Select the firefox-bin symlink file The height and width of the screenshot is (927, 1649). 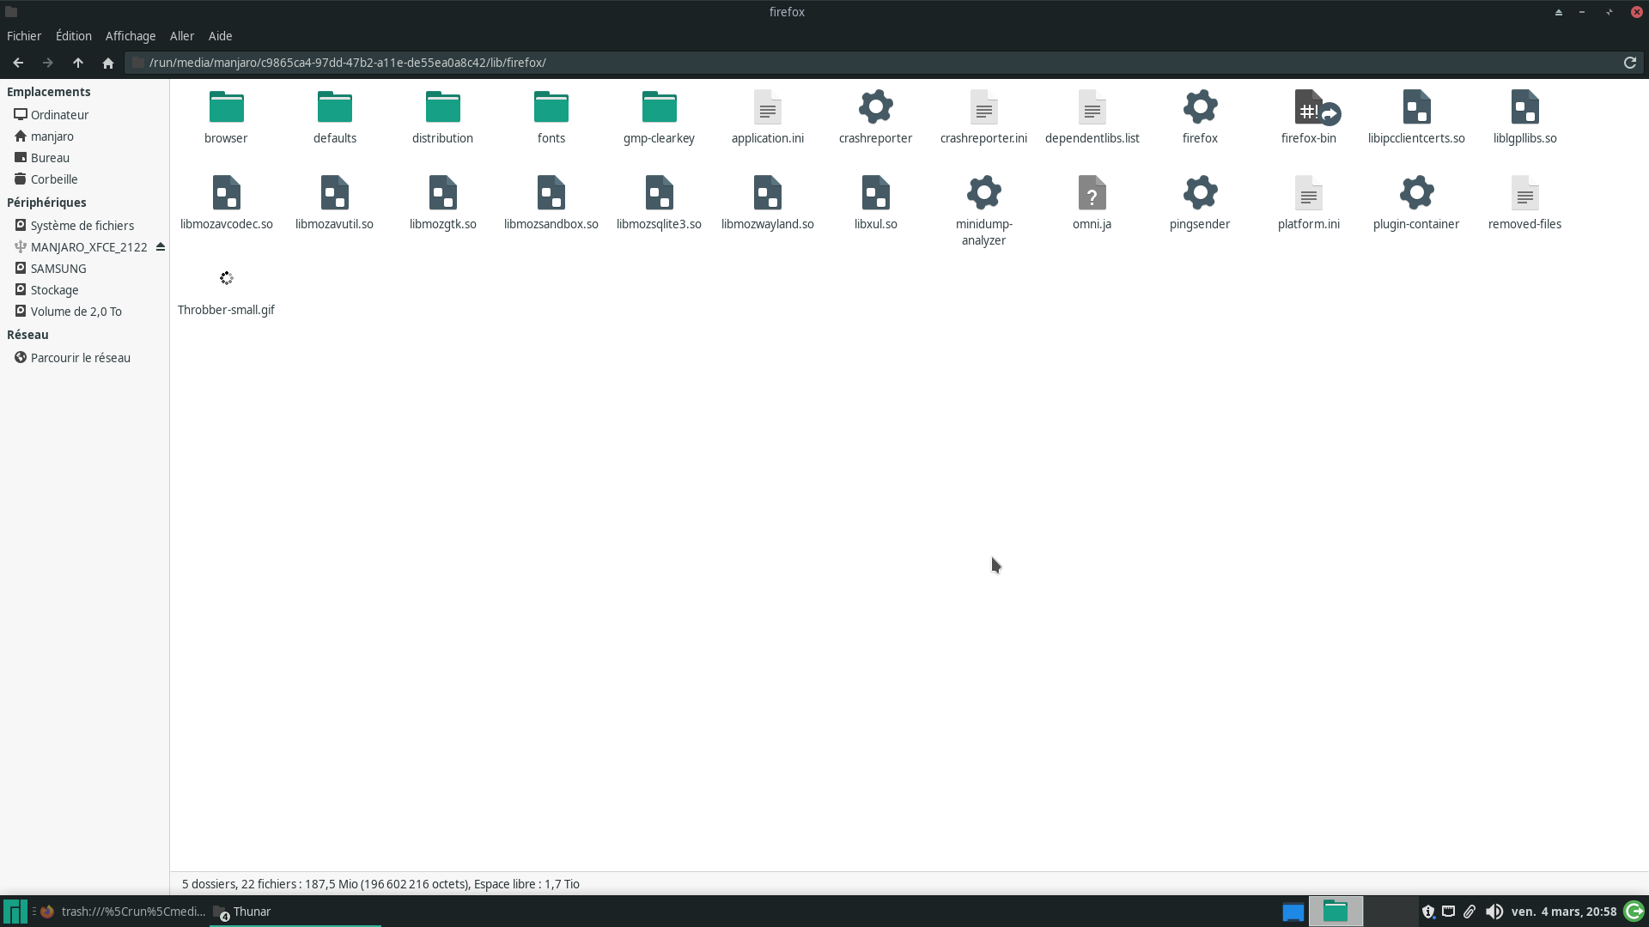pyautogui.click(x=1308, y=109)
